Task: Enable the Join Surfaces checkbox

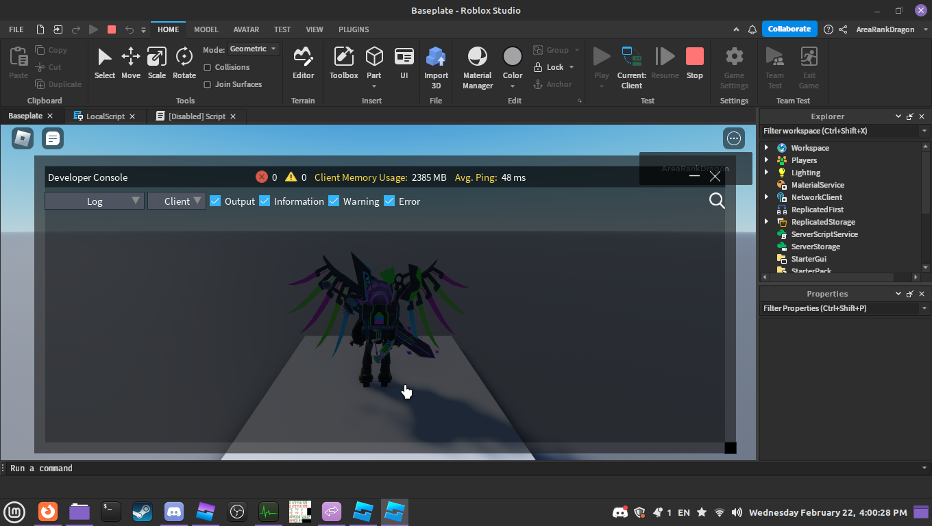Action: [208, 84]
